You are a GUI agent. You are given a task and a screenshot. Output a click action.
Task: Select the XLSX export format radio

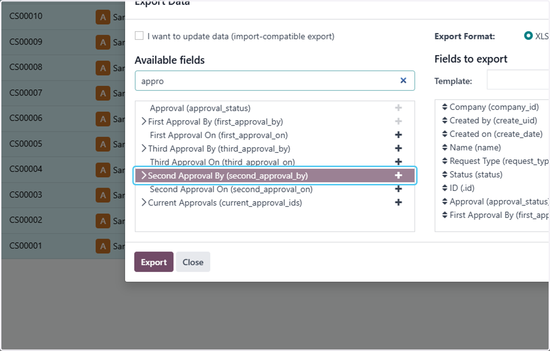pos(528,36)
